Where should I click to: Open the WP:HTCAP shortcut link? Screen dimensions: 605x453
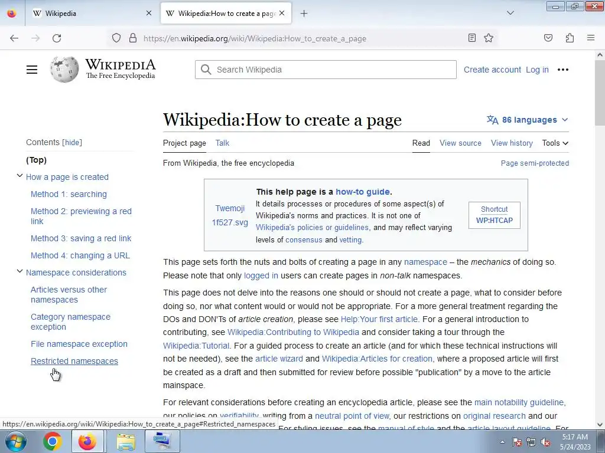[x=495, y=221]
